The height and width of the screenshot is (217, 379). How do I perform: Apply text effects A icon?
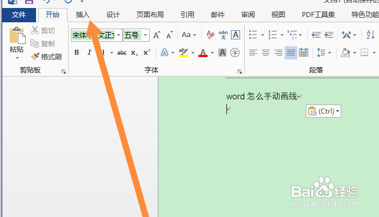click(x=165, y=53)
